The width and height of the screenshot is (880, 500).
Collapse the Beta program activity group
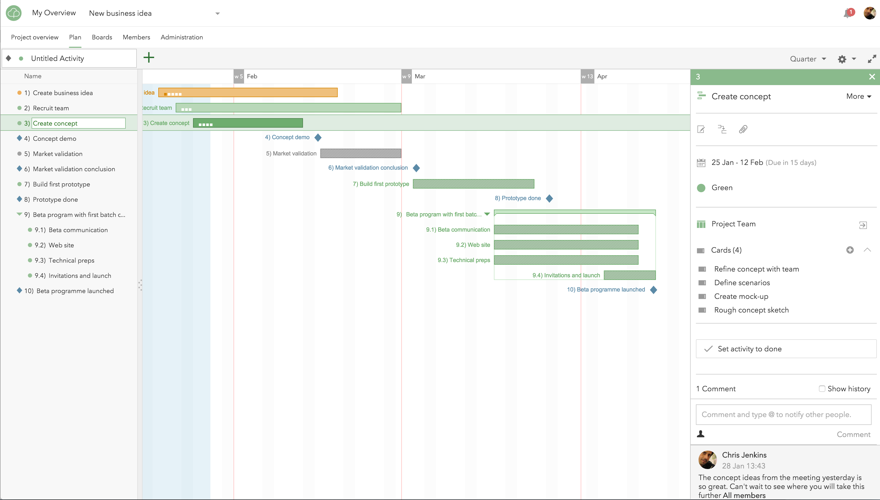tap(19, 214)
